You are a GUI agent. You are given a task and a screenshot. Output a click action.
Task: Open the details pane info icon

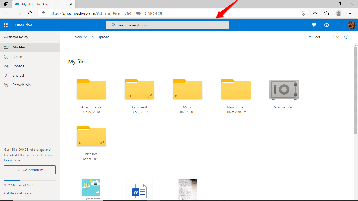[346, 37]
